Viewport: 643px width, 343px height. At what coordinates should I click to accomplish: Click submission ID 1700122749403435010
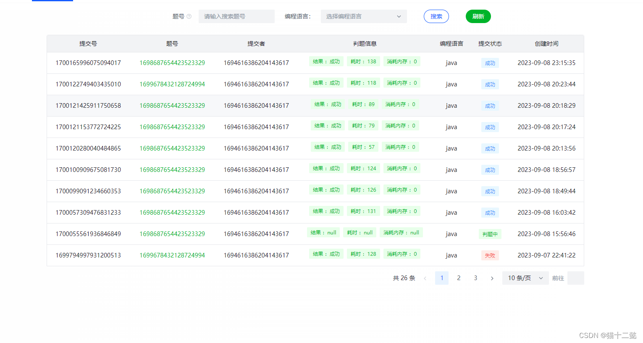[88, 84]
